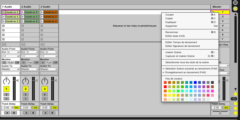Open track 1 Audio From Ext. In dropdown
The height and width of the screenshot is (120, 240).
pos(11,52)
